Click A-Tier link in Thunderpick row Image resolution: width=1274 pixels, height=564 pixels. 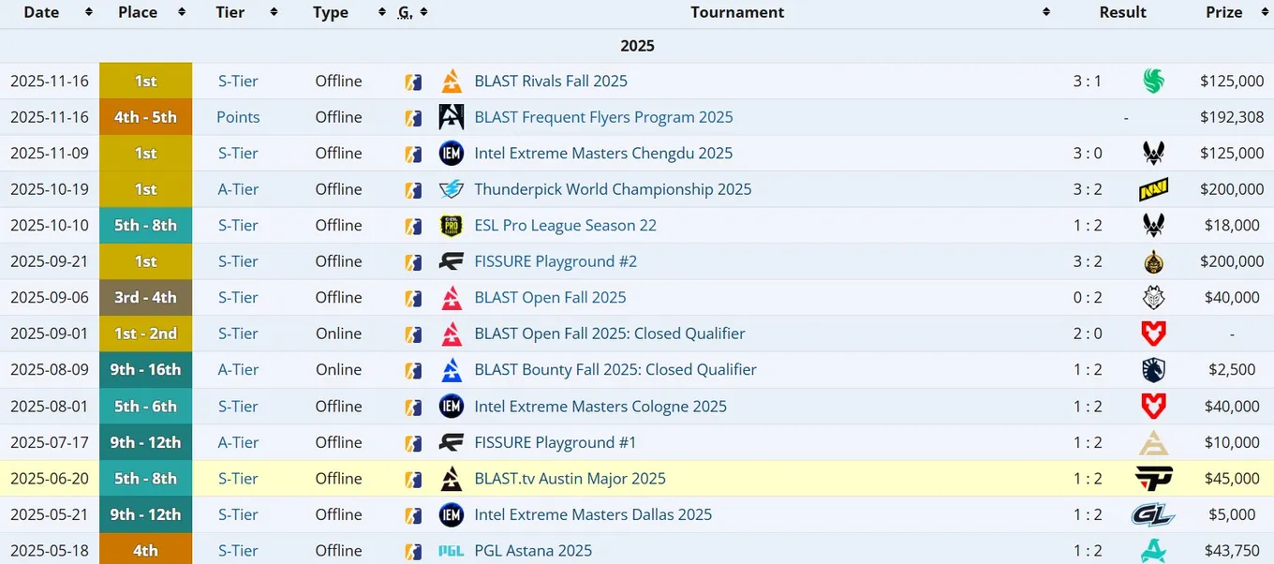coord(238,189)
